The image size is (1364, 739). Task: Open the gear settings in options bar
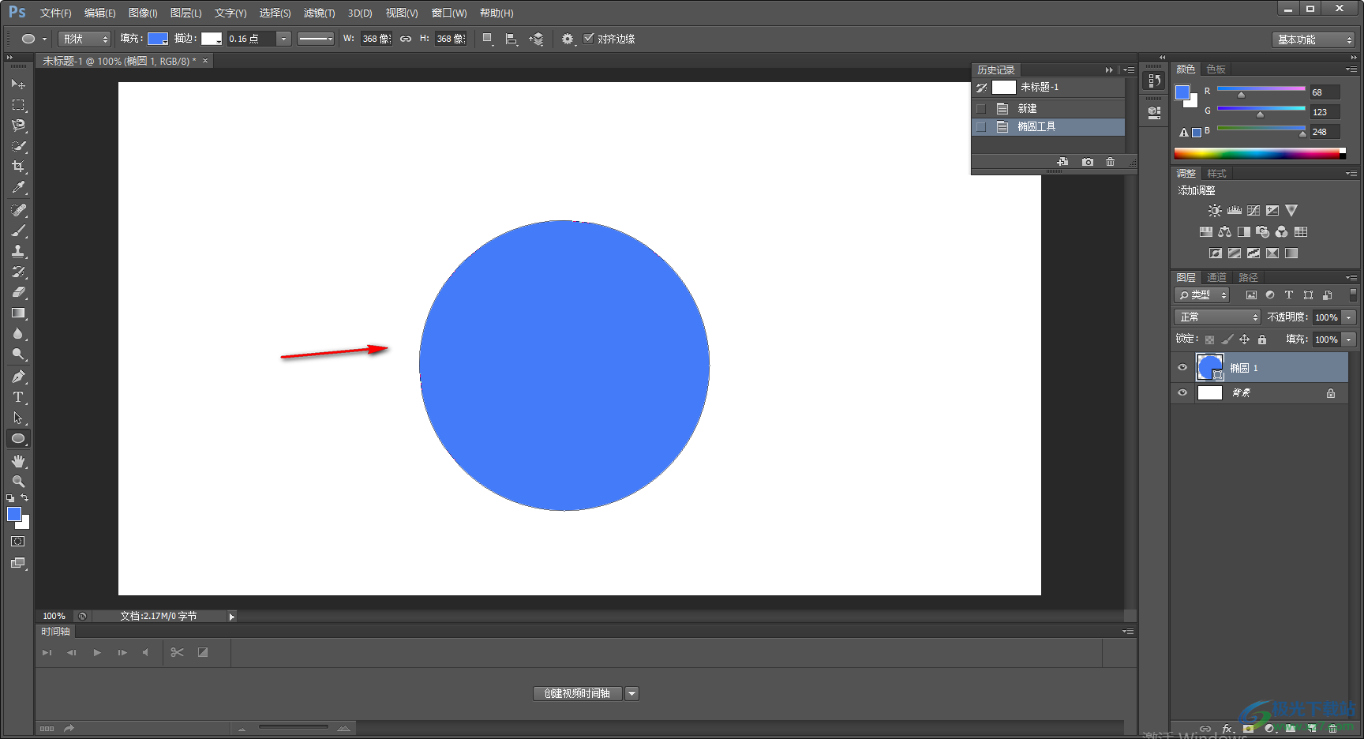pos(568,39)
